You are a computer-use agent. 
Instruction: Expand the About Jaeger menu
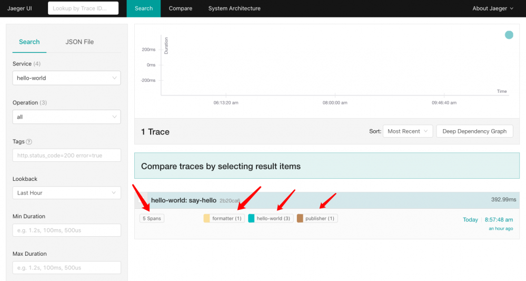pyautogui.click(x=493, y=8)
